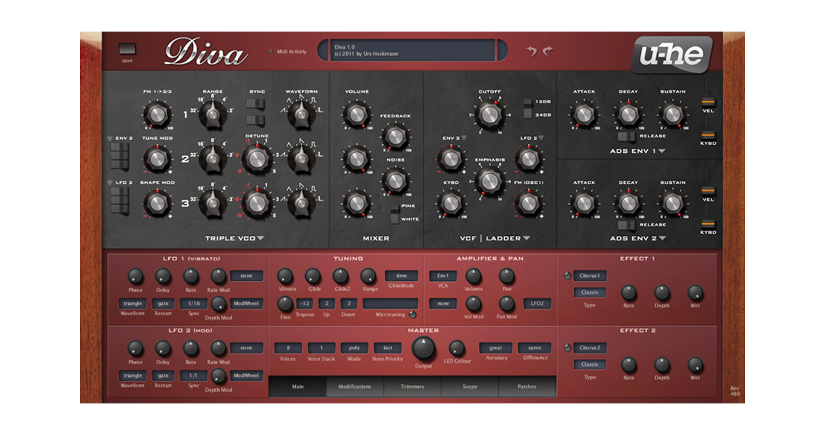
Task: Click the amplifier Pan knob
Action: click(507, 276)
